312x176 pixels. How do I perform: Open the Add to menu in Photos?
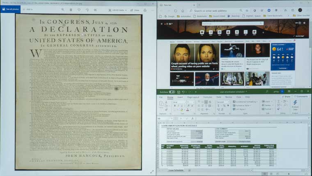pos(28,9)
